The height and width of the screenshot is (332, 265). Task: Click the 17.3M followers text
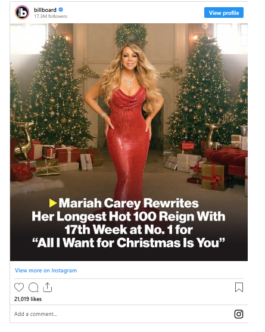pos(51,16)
